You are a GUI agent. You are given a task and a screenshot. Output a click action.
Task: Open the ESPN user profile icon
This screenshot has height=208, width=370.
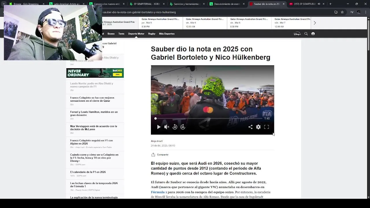(313, 34)
